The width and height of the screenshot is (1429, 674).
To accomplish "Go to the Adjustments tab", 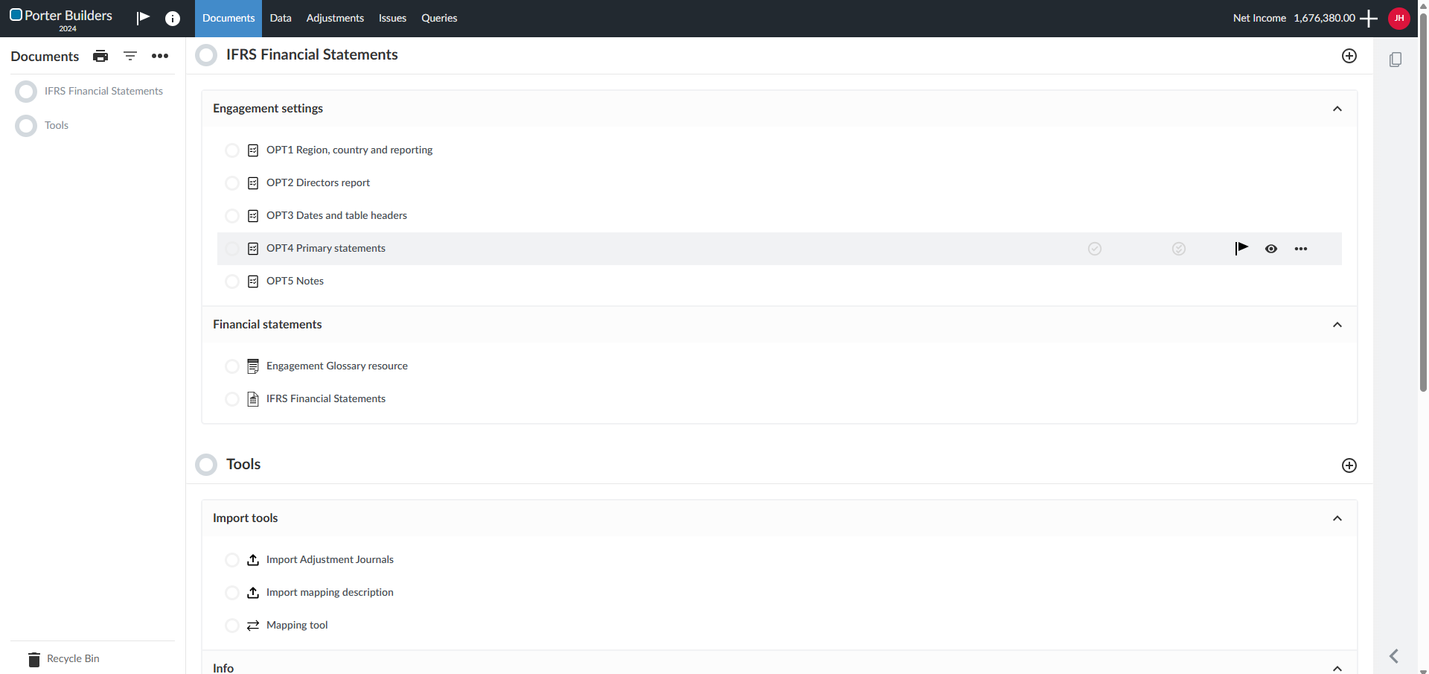I will coord(335,19).
